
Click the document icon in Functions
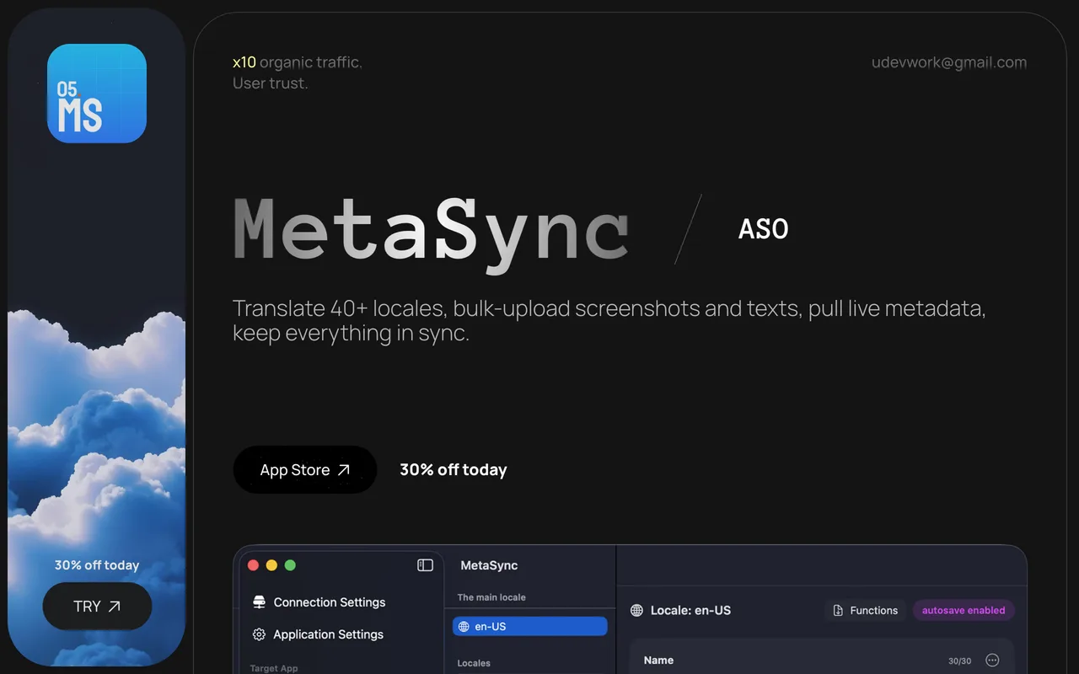click(838, 611)
